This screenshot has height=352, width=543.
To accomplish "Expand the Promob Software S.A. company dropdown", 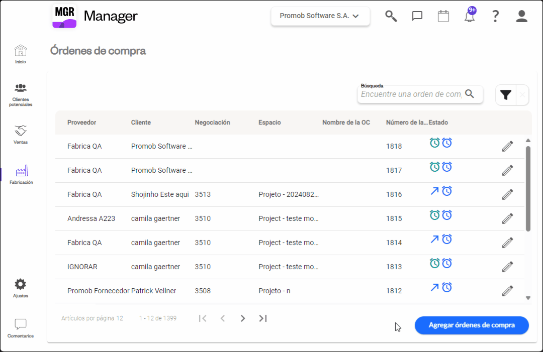I will point(320,16).
